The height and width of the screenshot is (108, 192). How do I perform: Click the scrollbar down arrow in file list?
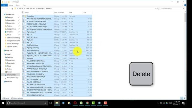(x=185, y=96)
